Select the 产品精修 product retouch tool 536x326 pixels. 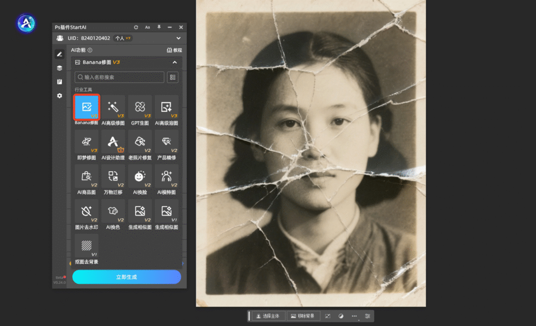tap(166, 142)
